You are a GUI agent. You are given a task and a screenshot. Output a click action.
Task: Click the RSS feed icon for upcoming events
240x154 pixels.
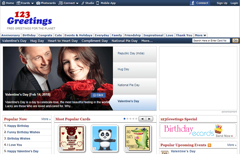pos(209,145)
